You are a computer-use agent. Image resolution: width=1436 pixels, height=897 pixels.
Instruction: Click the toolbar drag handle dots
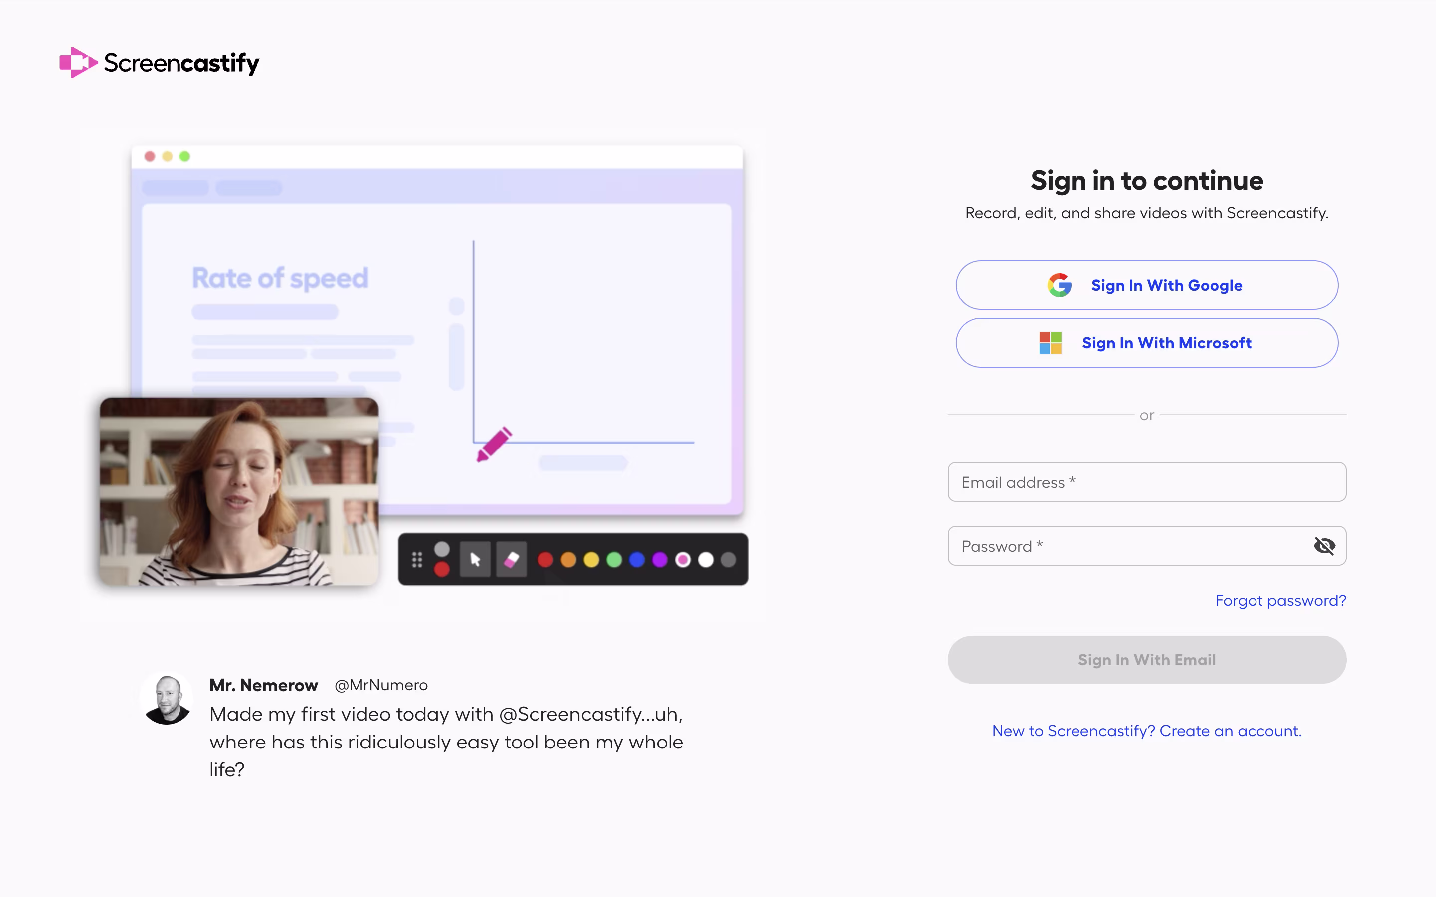(x=417, y=560)
